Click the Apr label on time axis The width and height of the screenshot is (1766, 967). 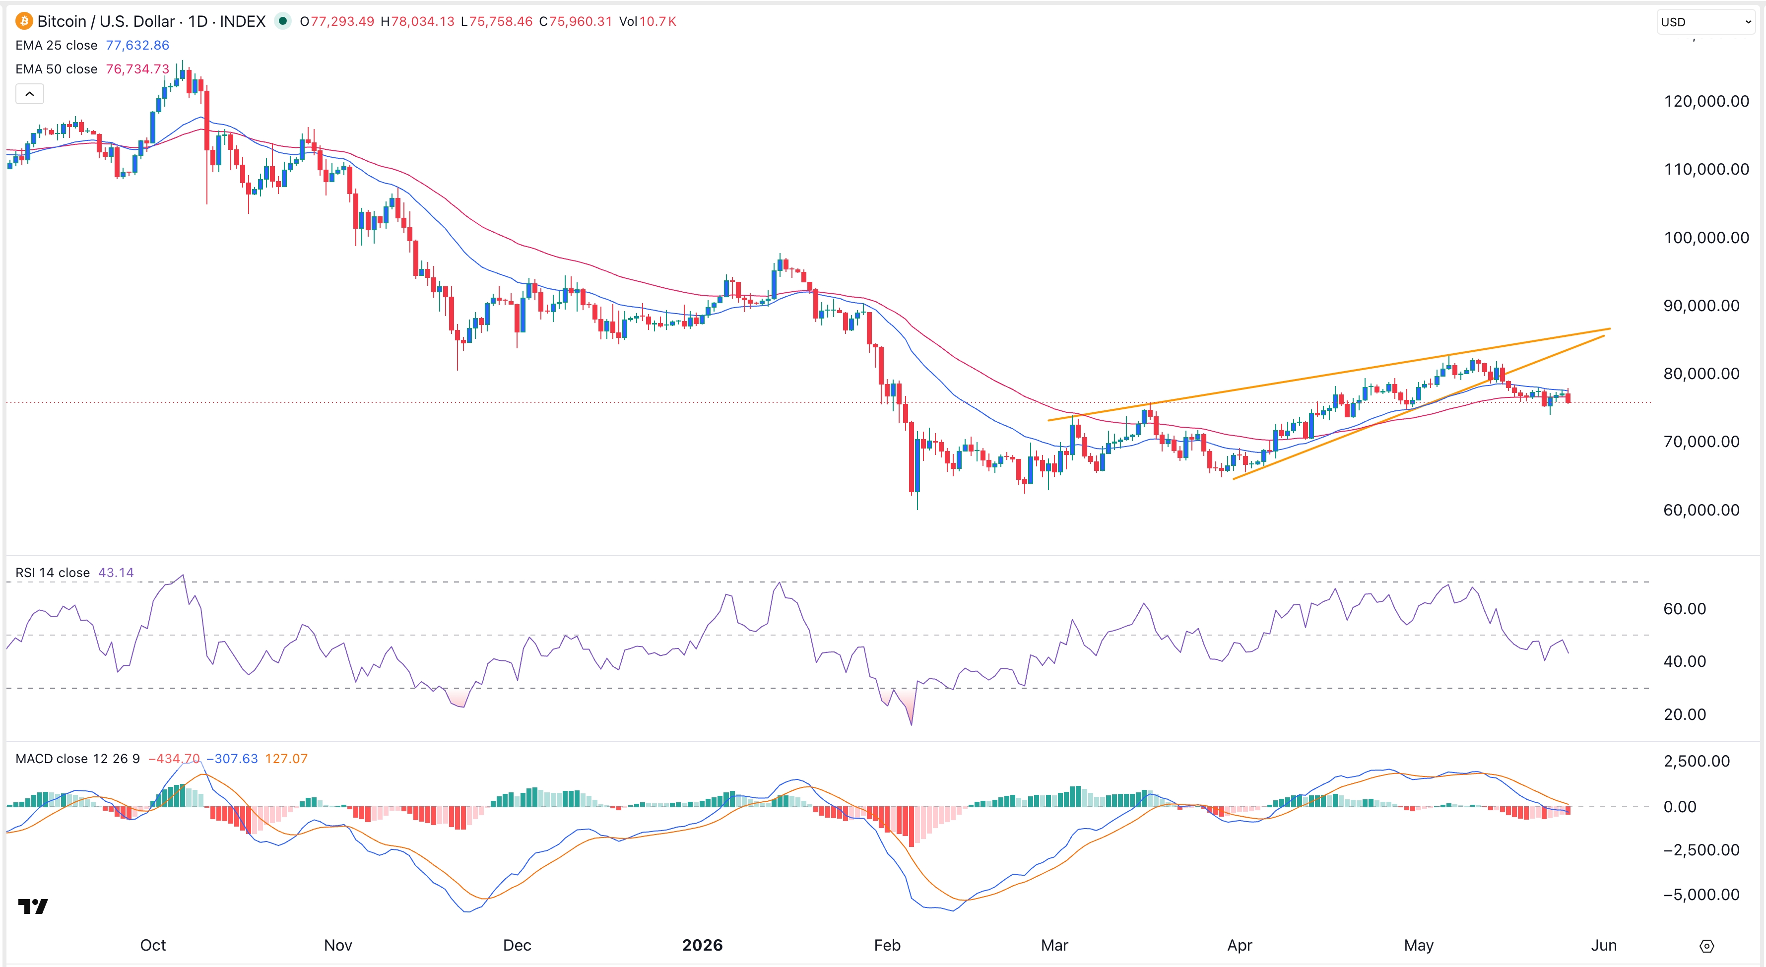[x=1240, y=946]
